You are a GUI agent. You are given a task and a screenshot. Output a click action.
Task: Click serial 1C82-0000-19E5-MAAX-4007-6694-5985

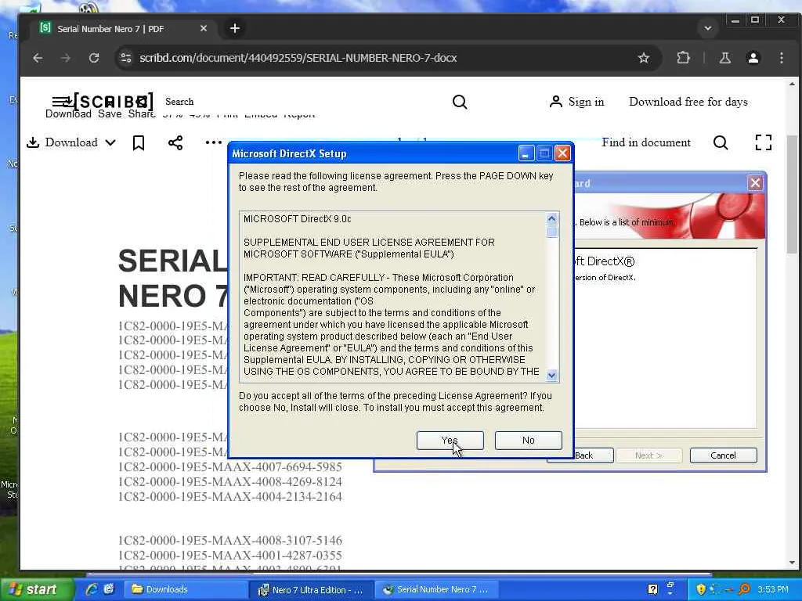pyautogui.click(x=230, y=466)
